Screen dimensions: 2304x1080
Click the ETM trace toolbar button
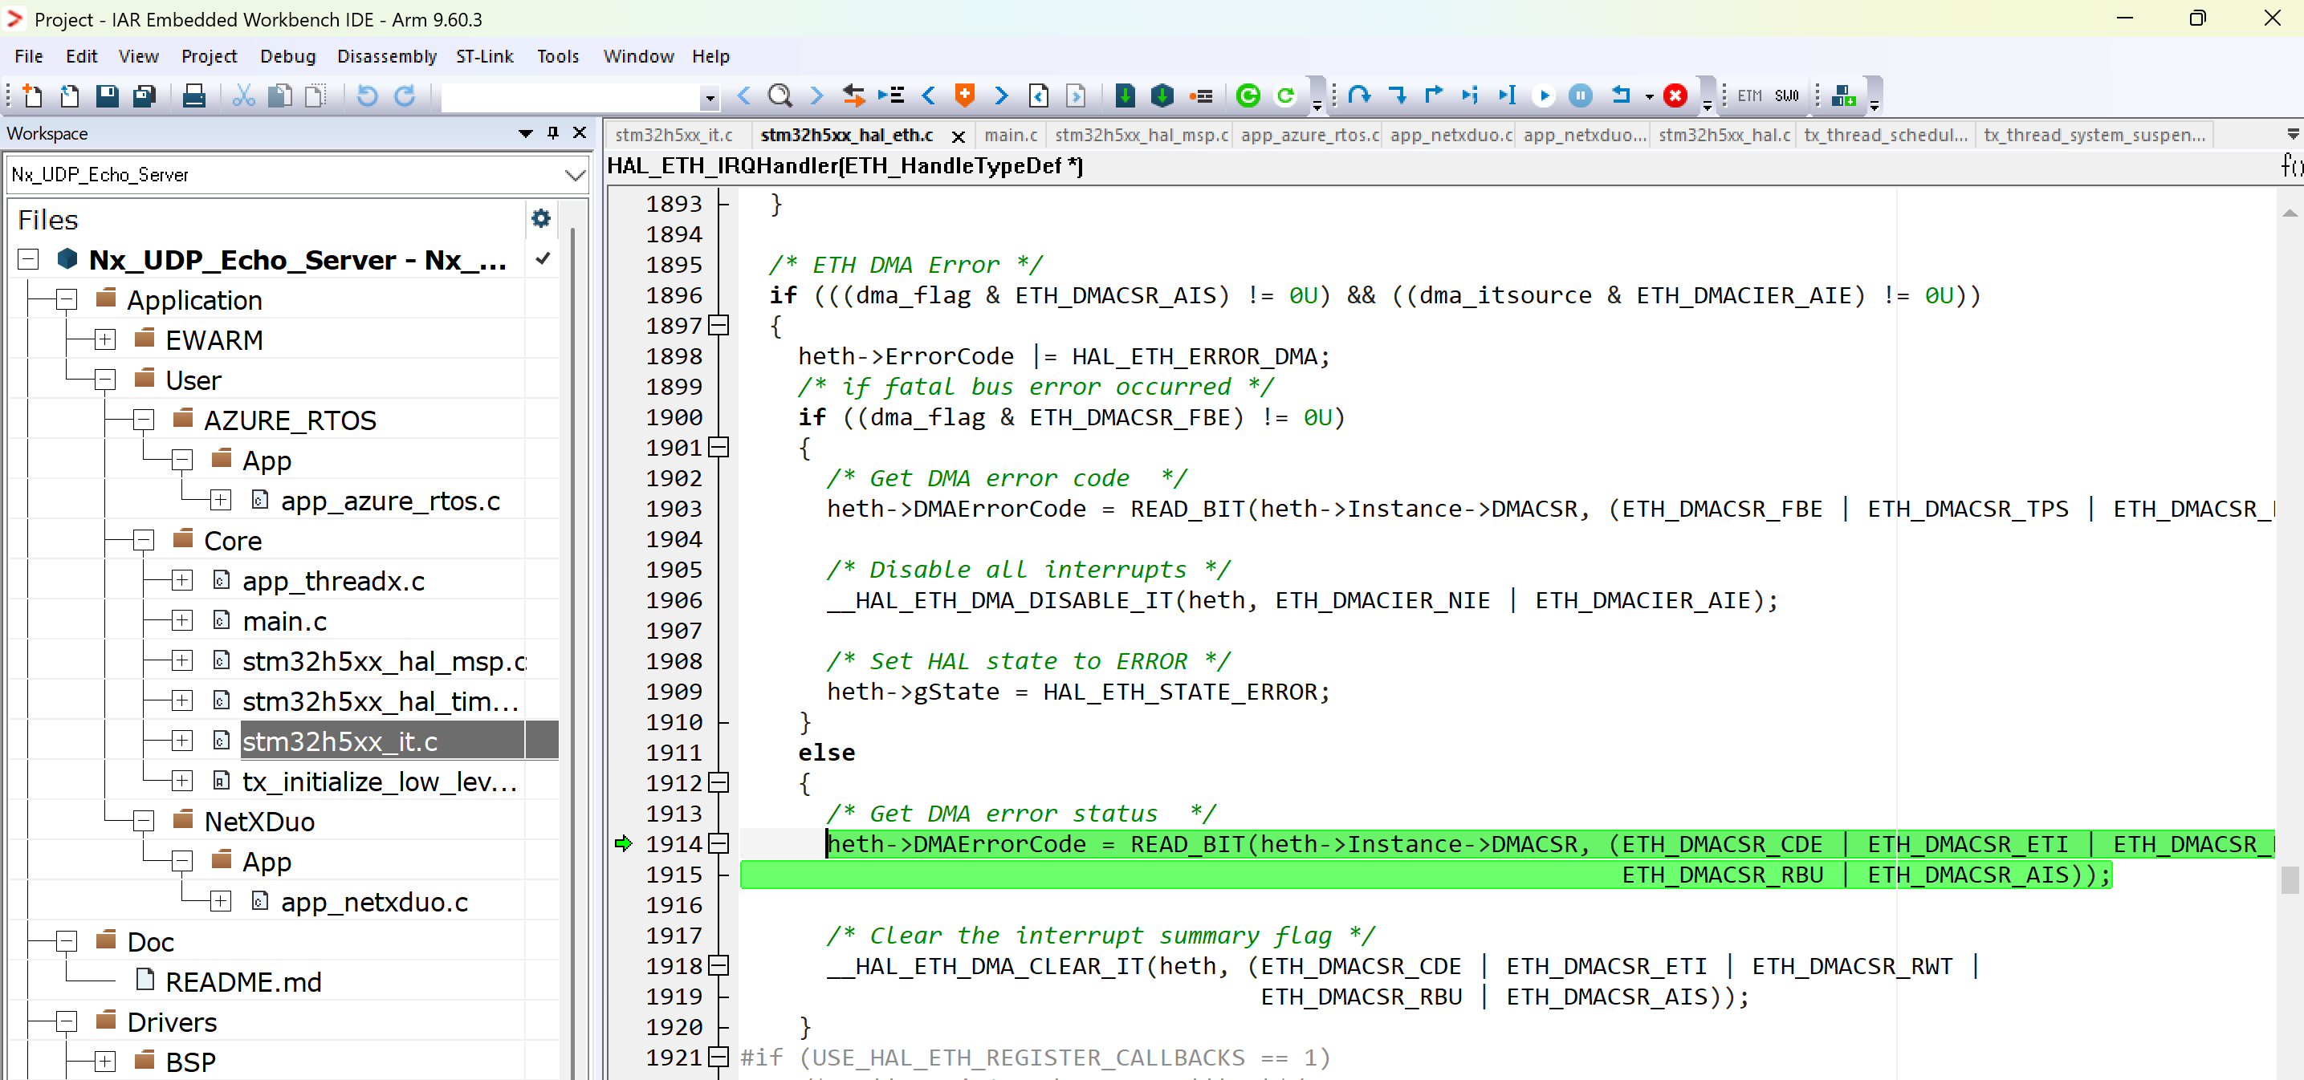(x=1748, y=95)
